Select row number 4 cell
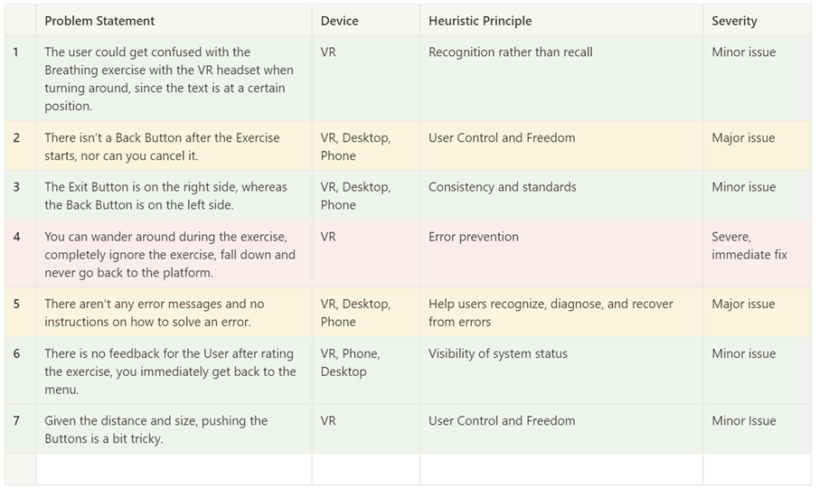The image size is (819, 488). coord(21,254)
